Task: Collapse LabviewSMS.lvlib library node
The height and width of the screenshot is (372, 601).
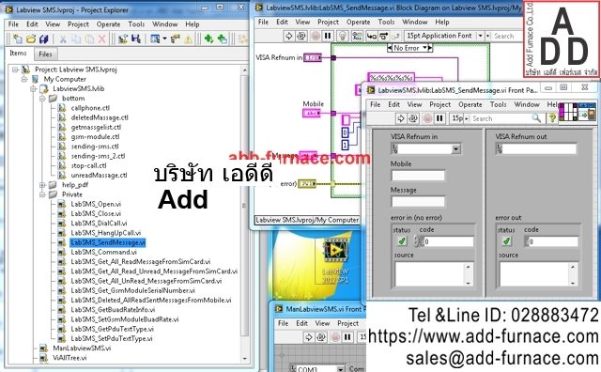Action: pos(33,89)
